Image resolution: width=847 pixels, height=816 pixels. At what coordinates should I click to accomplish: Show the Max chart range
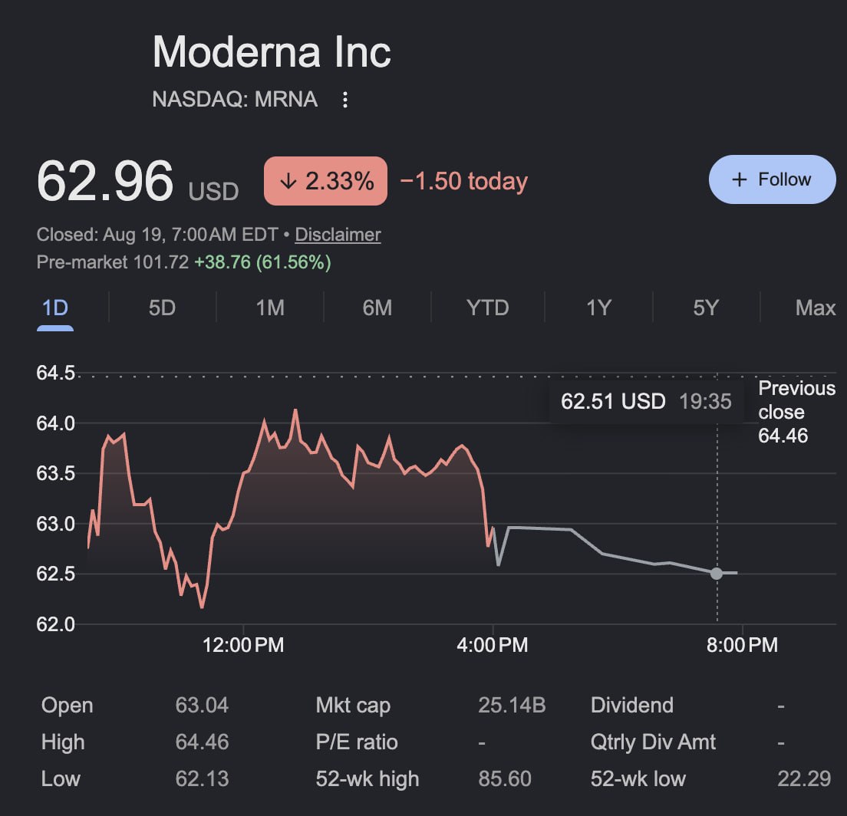point(815,308)
